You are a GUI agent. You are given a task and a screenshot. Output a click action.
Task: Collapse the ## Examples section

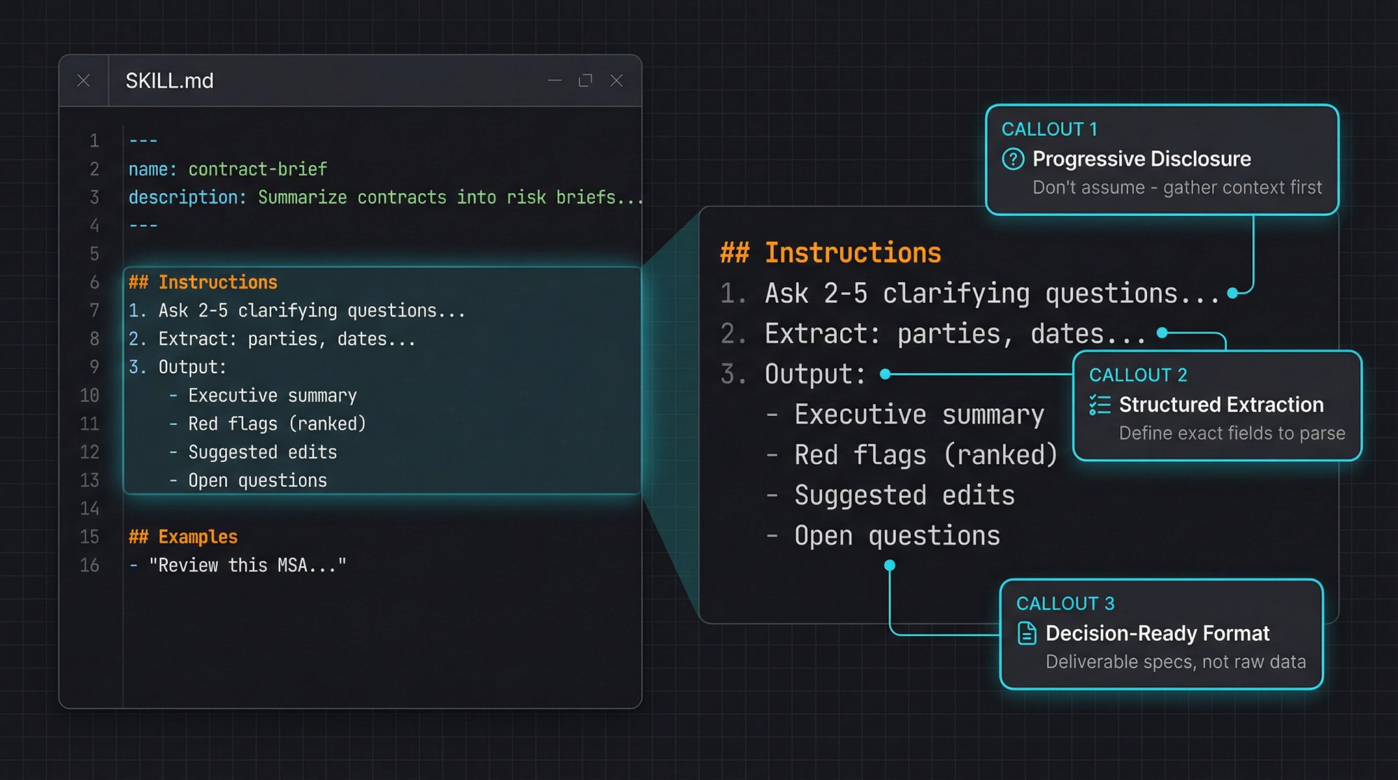tap(184, 536)
